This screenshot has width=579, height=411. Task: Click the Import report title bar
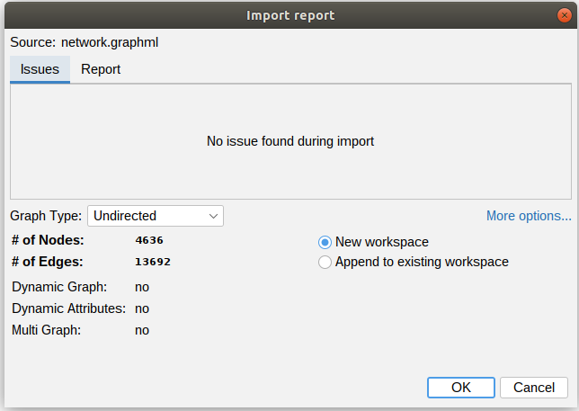point(289,14)
